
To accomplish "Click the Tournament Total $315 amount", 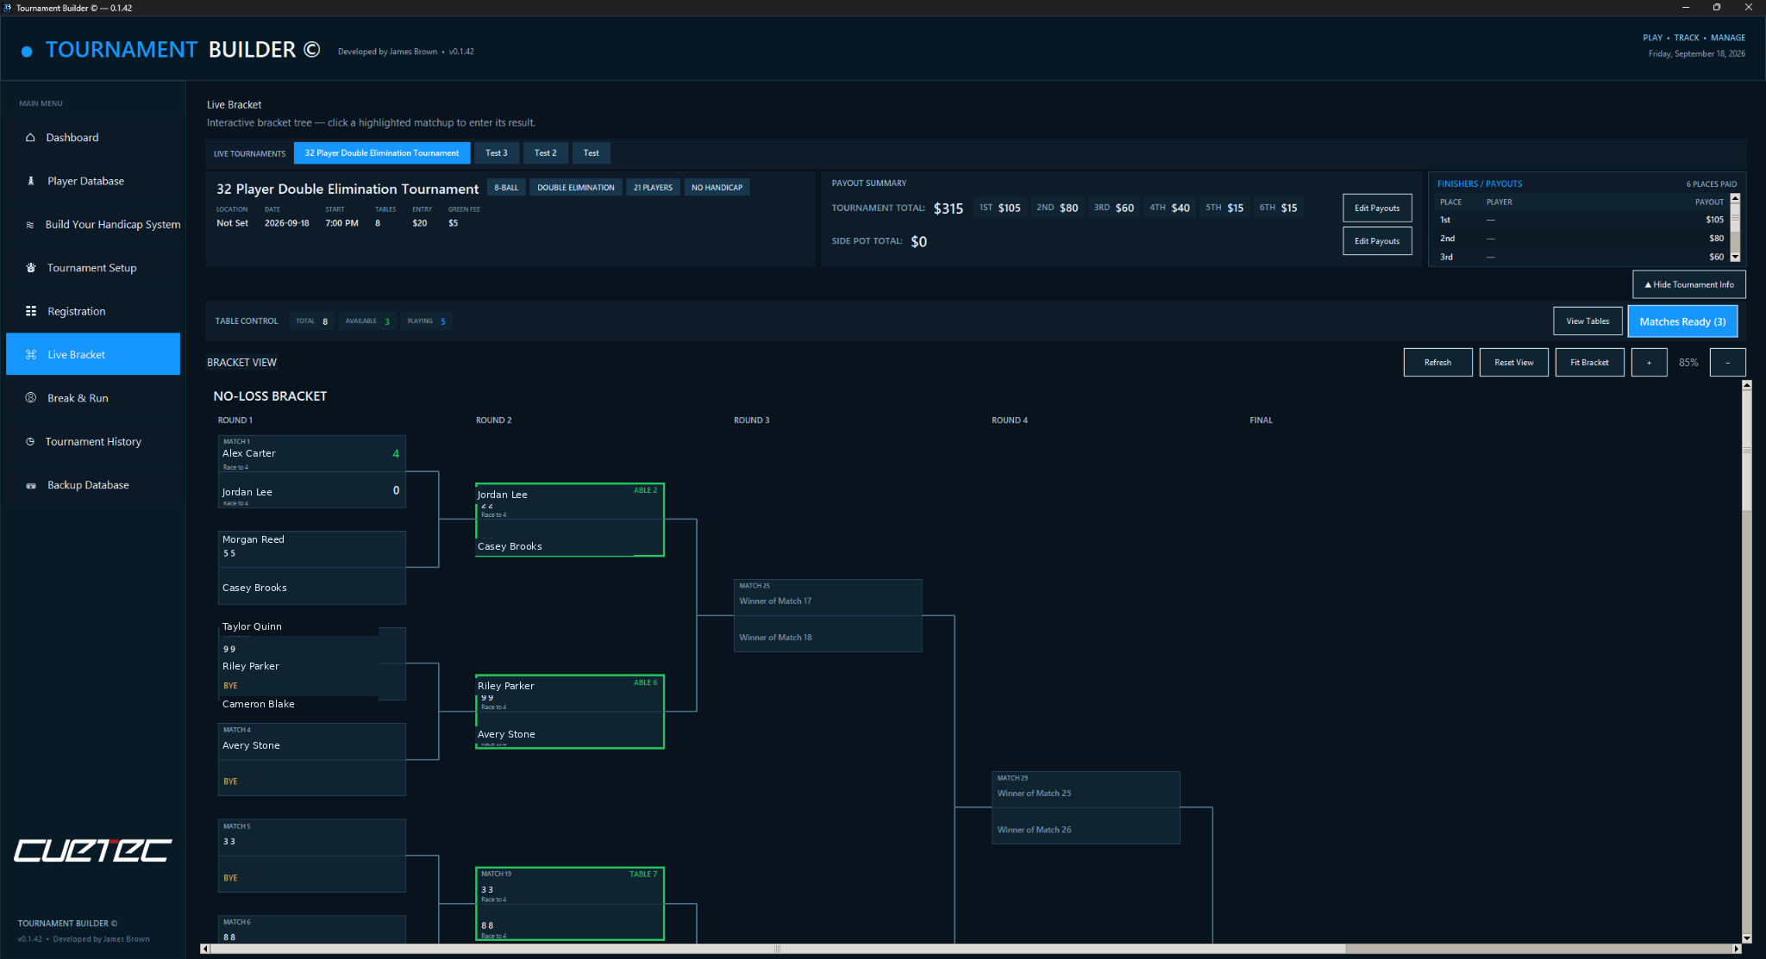I will click(949, 209).
